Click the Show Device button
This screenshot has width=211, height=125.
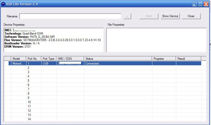click(170, 16)
